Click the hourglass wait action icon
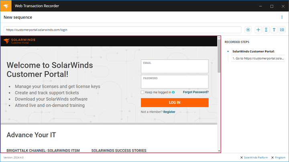This screenshot has width=289, height=162. point(266,30)
